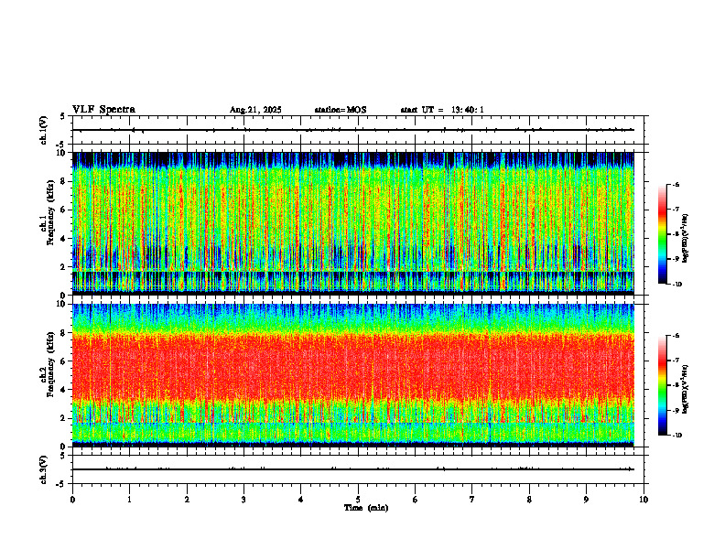The width and height of the screenshot is (725, 560).
Task: Click tick 4 on the time axis
Action: point(301,500)
